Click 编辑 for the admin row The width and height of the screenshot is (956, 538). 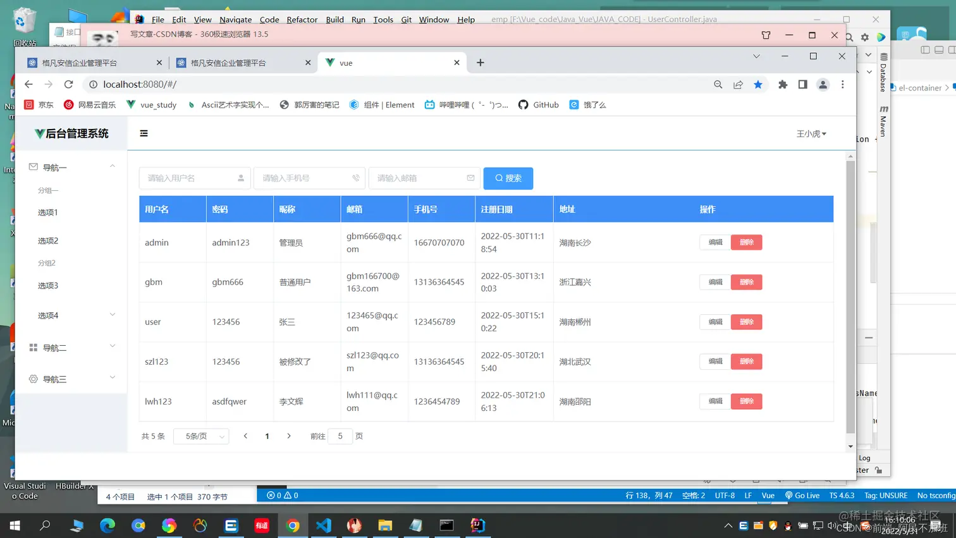pyautogui.click(x=715, y=242)
